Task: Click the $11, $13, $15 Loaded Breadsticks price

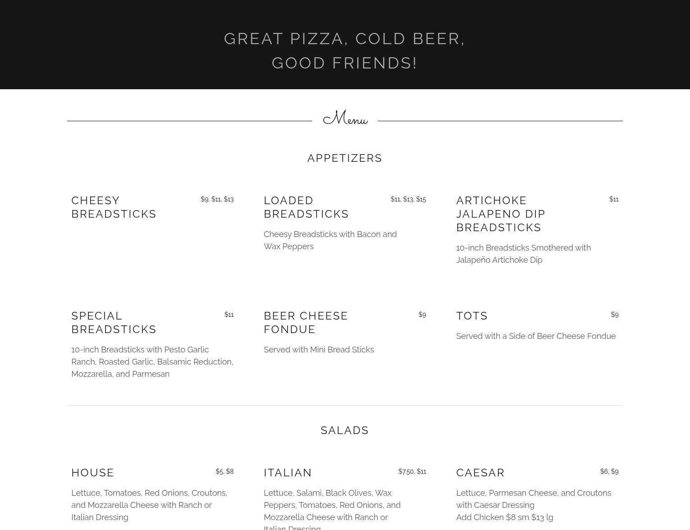Action: coord(409,199)
